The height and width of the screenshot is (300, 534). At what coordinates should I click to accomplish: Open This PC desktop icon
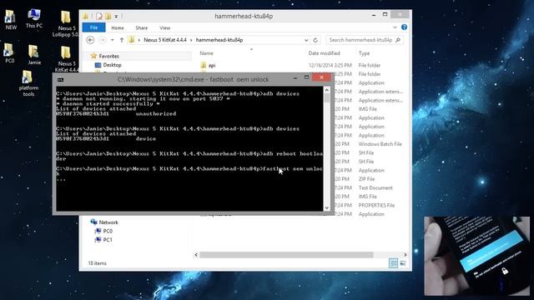point(34,18)
